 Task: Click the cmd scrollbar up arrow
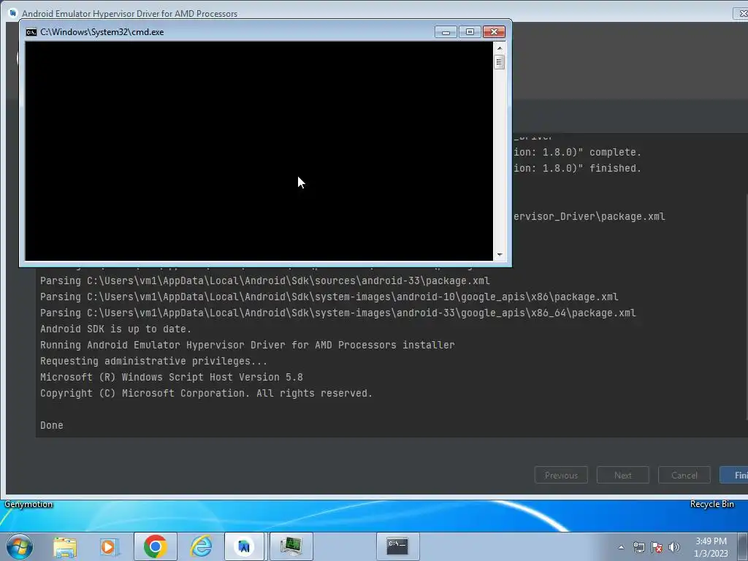tap(500, 48)
